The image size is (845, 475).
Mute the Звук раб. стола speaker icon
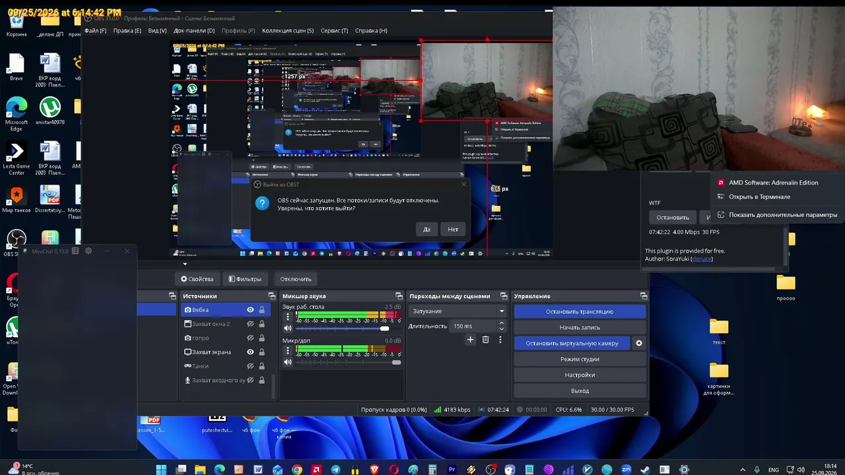pos(288,328)
